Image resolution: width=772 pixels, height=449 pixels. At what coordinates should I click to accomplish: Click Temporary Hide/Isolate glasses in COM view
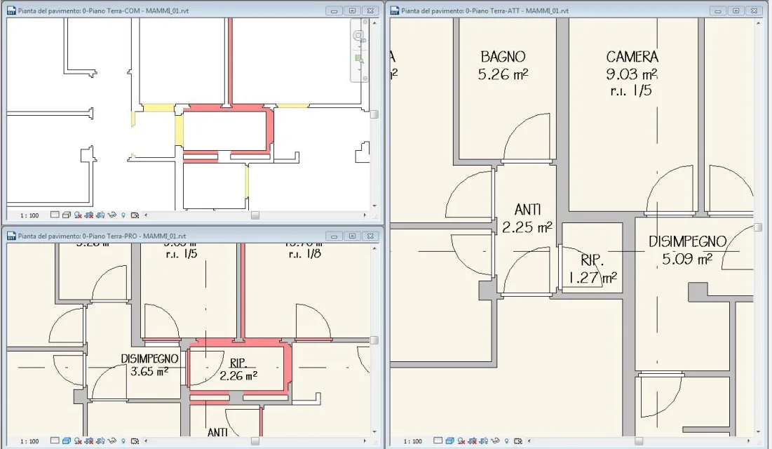(x=111, y=215)
